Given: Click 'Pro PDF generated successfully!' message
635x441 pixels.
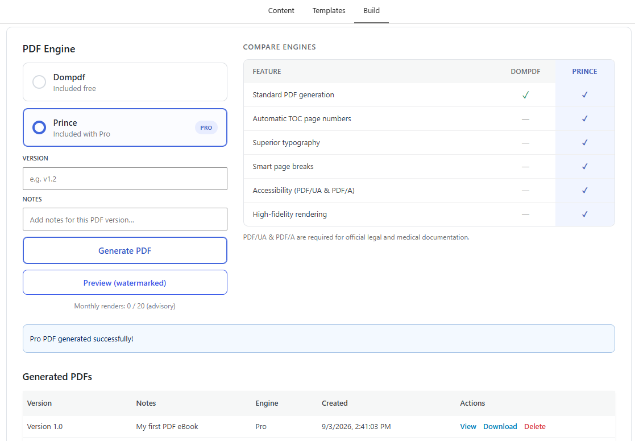Looking at the screenshot, I should 81,339.
